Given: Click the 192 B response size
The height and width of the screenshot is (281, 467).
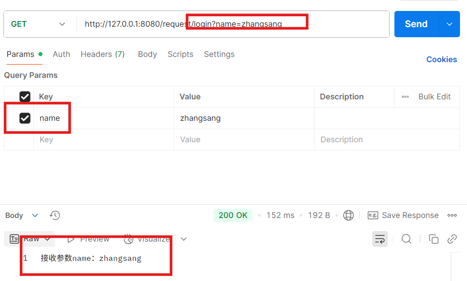Looking at the screenshot, I should tap(319, 215).
